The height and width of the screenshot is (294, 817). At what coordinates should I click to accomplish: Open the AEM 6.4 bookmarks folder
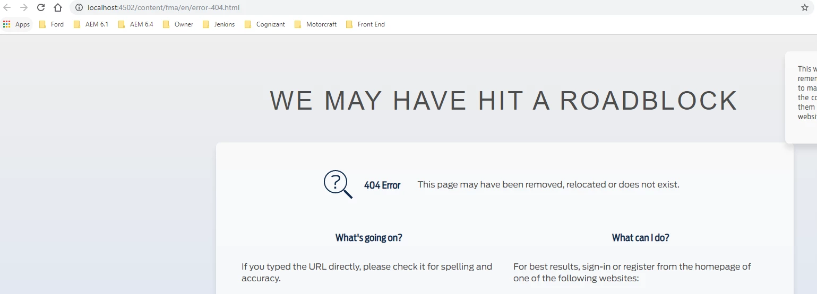click(x=135, y=24)
